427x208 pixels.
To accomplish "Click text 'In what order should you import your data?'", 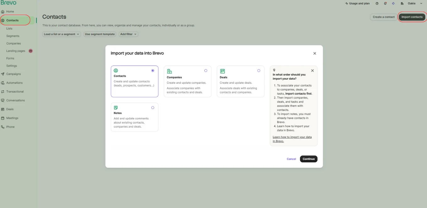I will (x=289, y=77).
